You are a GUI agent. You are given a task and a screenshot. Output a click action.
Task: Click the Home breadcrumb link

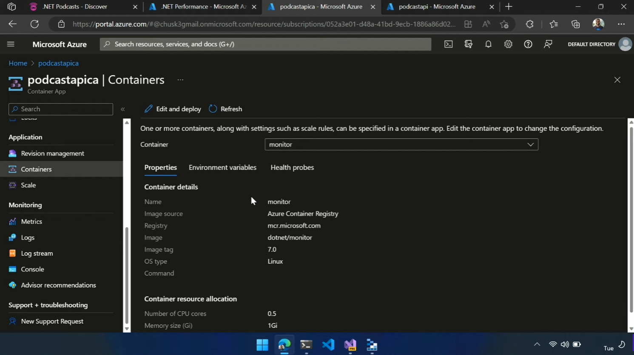point(18,63)
